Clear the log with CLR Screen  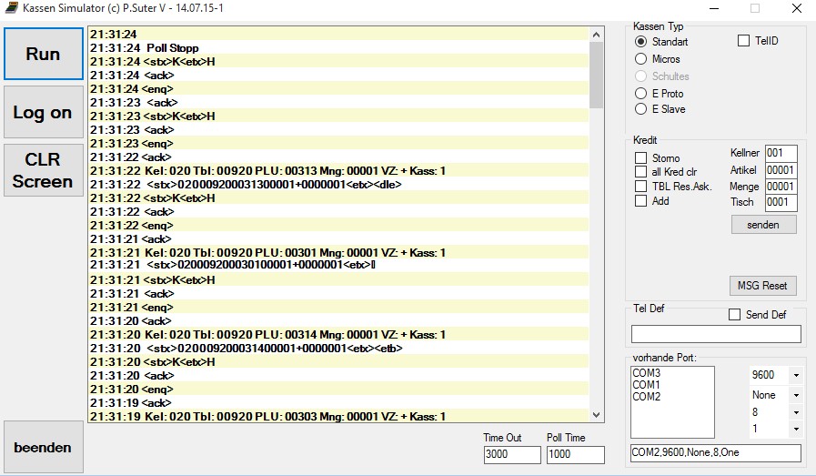(43, 170)
